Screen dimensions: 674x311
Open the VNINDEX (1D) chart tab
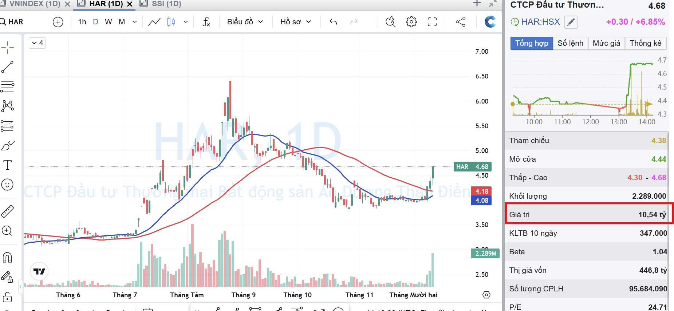tap(35, 4)
